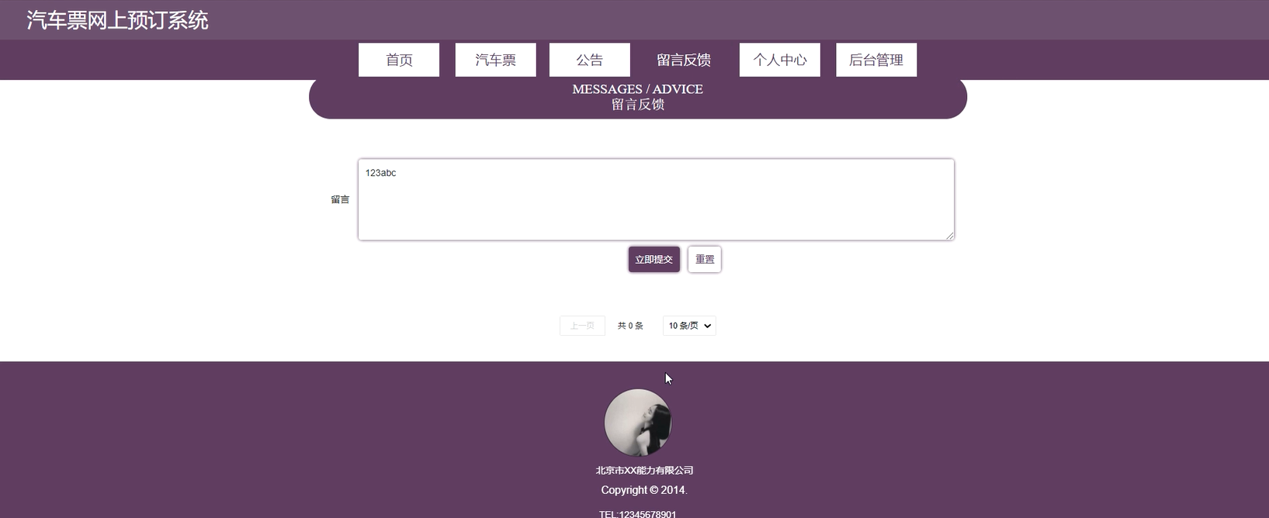Click the textarea resize grip corner
This screenshot has height=518, width=1269.
pos(950,236)
